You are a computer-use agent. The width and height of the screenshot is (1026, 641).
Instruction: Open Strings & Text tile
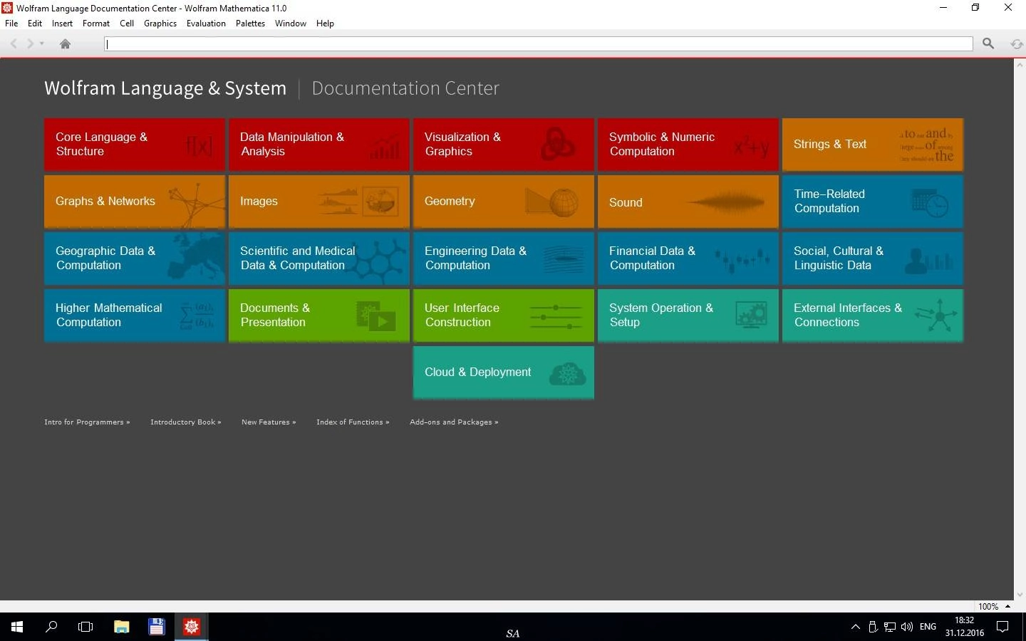tap(873, 145)
